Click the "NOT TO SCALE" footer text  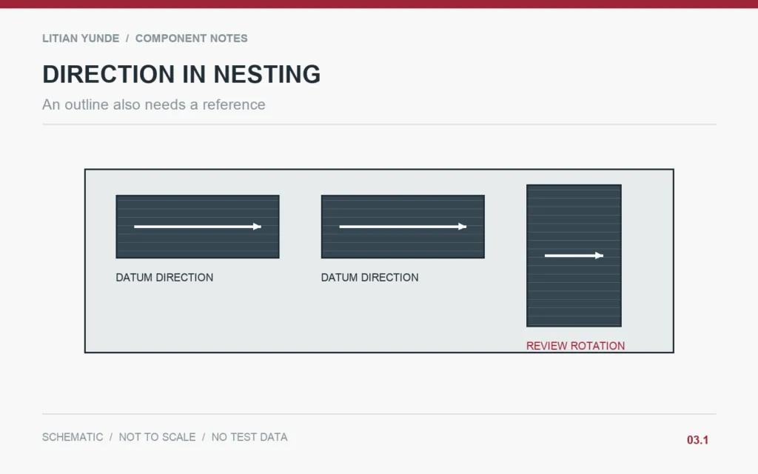coord(157,437)
